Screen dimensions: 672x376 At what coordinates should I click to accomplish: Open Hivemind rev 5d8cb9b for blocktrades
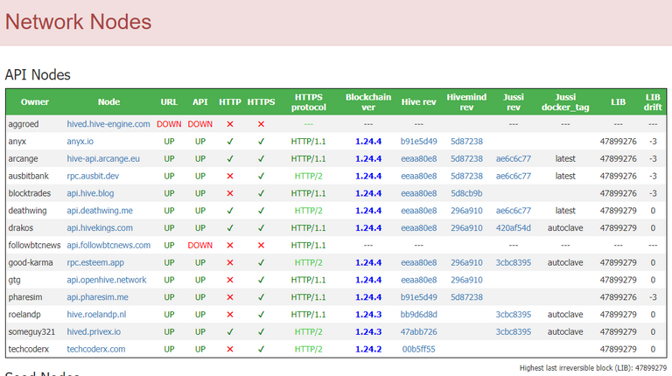pyautogui.click(x=466, y=193)
